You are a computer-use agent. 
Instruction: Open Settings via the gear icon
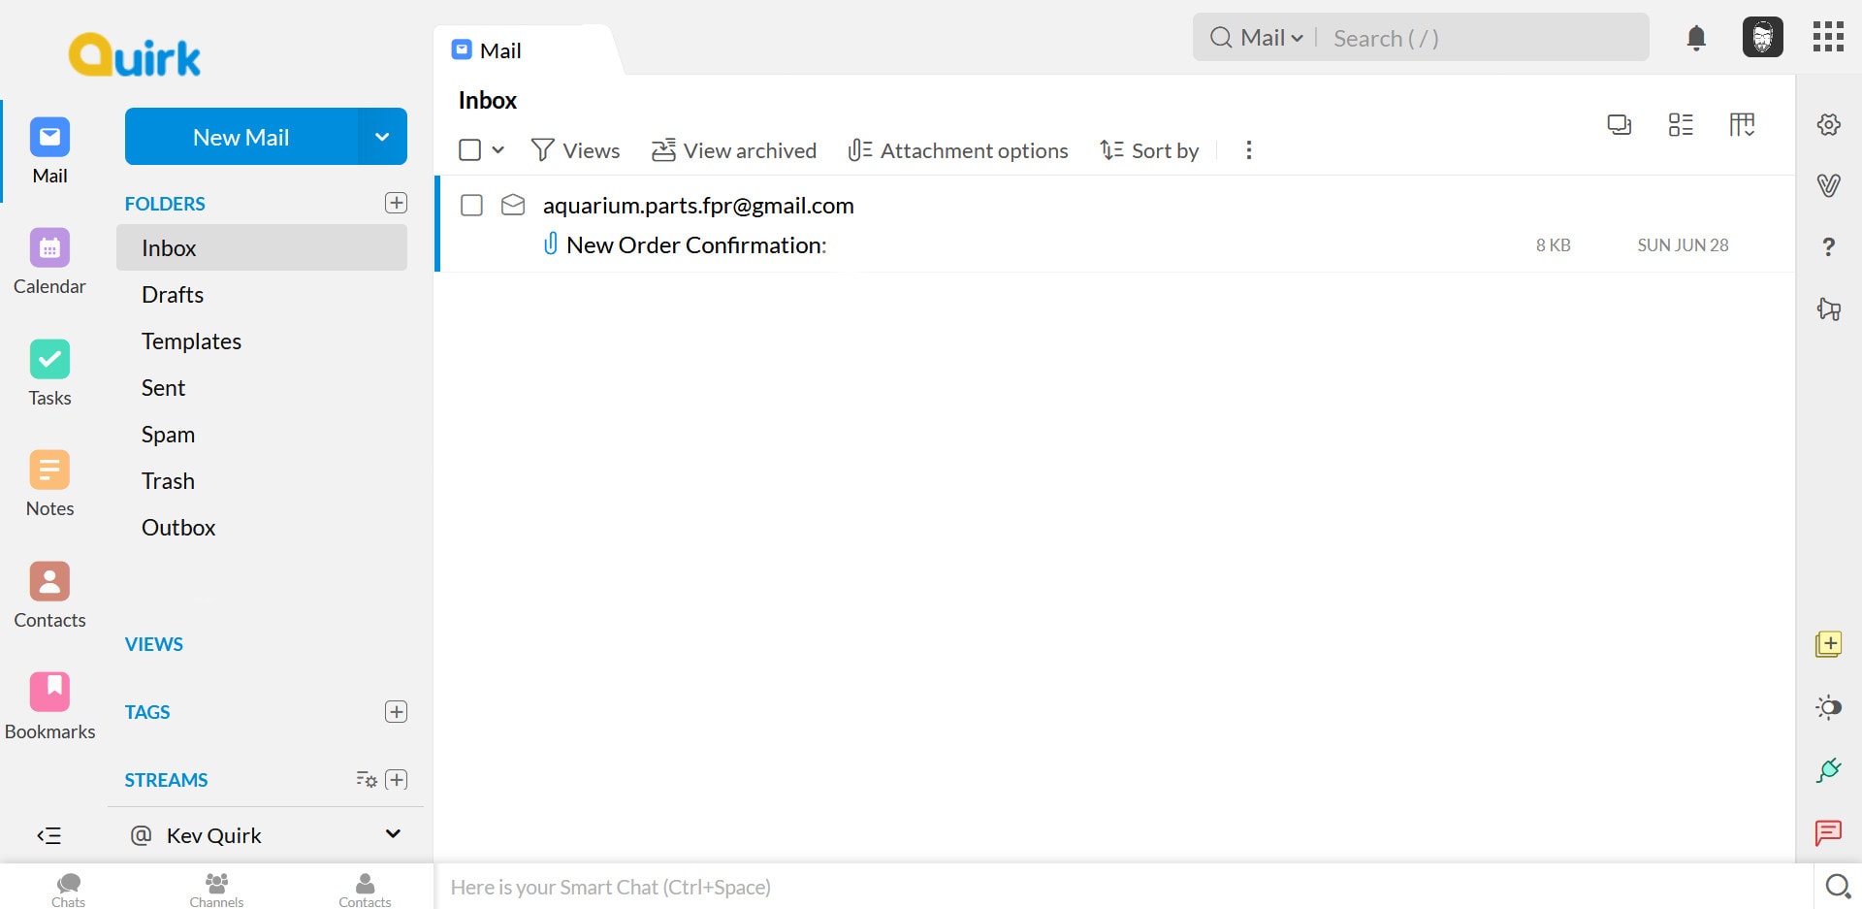[x=1829, y=124]
